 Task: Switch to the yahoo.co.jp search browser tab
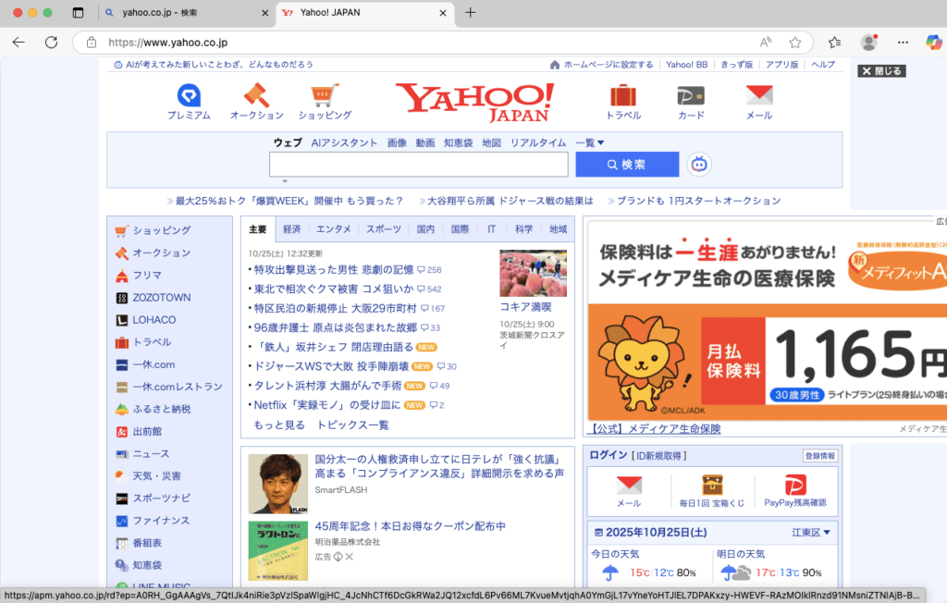point(186,13)
